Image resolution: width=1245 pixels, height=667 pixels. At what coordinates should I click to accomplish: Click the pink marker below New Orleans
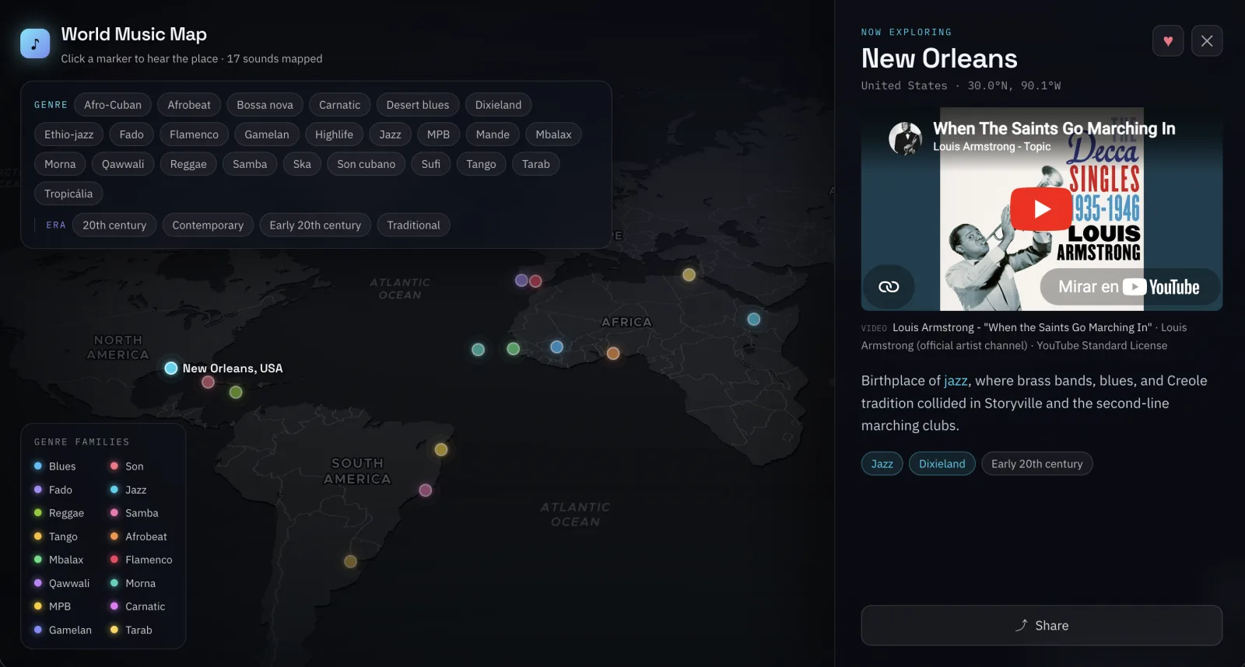[208, 382]
